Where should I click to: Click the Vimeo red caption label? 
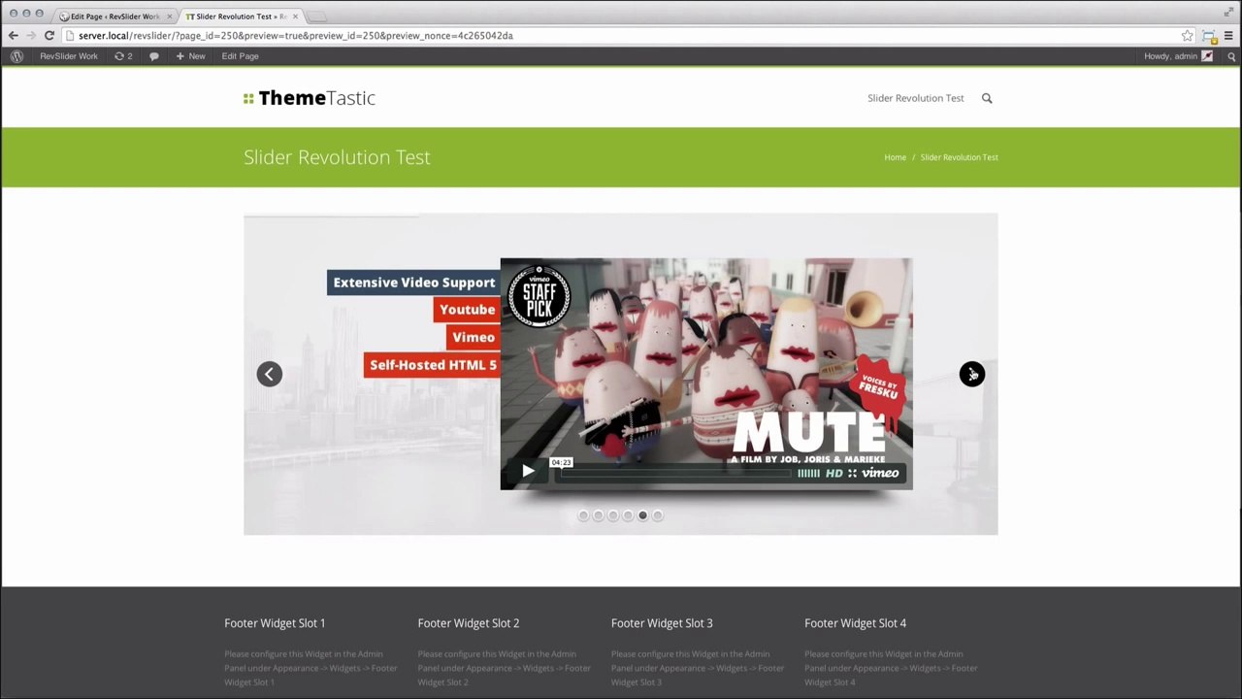[474, 337]
